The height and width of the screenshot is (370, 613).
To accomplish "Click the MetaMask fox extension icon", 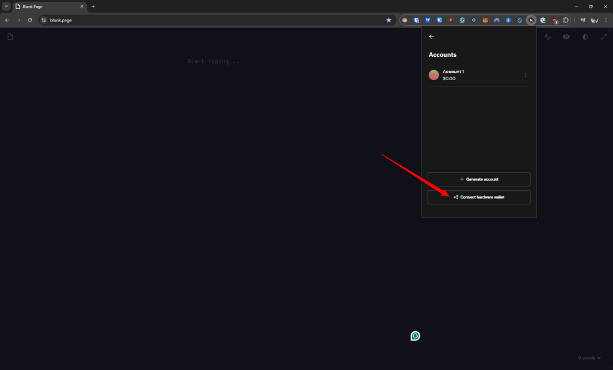I will point(485,20).
